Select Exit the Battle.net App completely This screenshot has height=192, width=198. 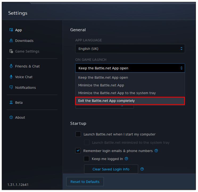[x=130, y=101]
